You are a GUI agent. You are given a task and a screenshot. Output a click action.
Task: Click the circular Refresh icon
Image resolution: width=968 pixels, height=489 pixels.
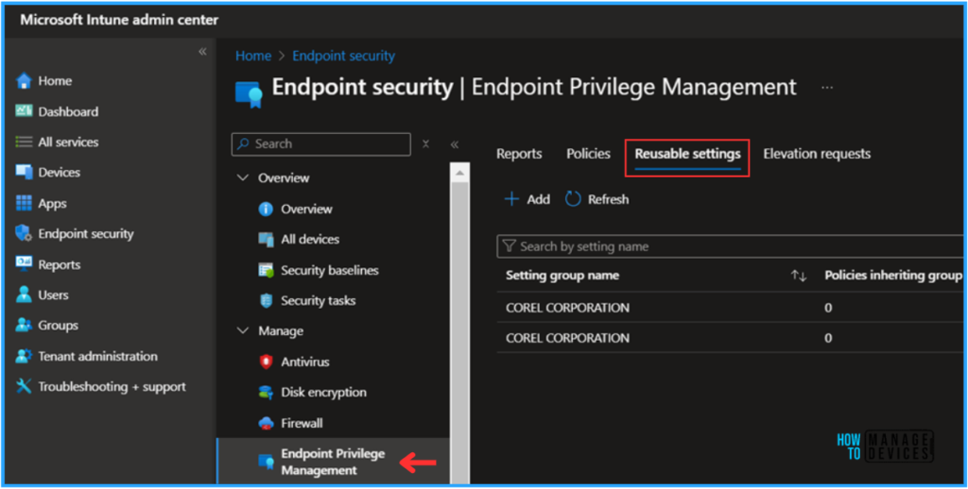pos(573,199)
